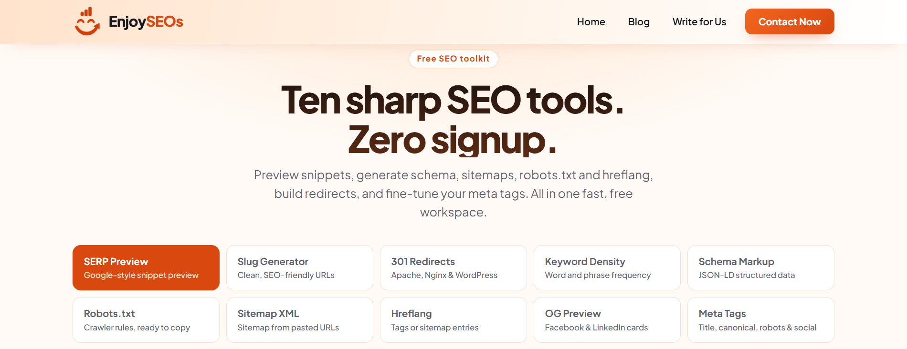Switch to the Slug Generator tool
The image size is (907, 349).
click(x=300, y=267)
